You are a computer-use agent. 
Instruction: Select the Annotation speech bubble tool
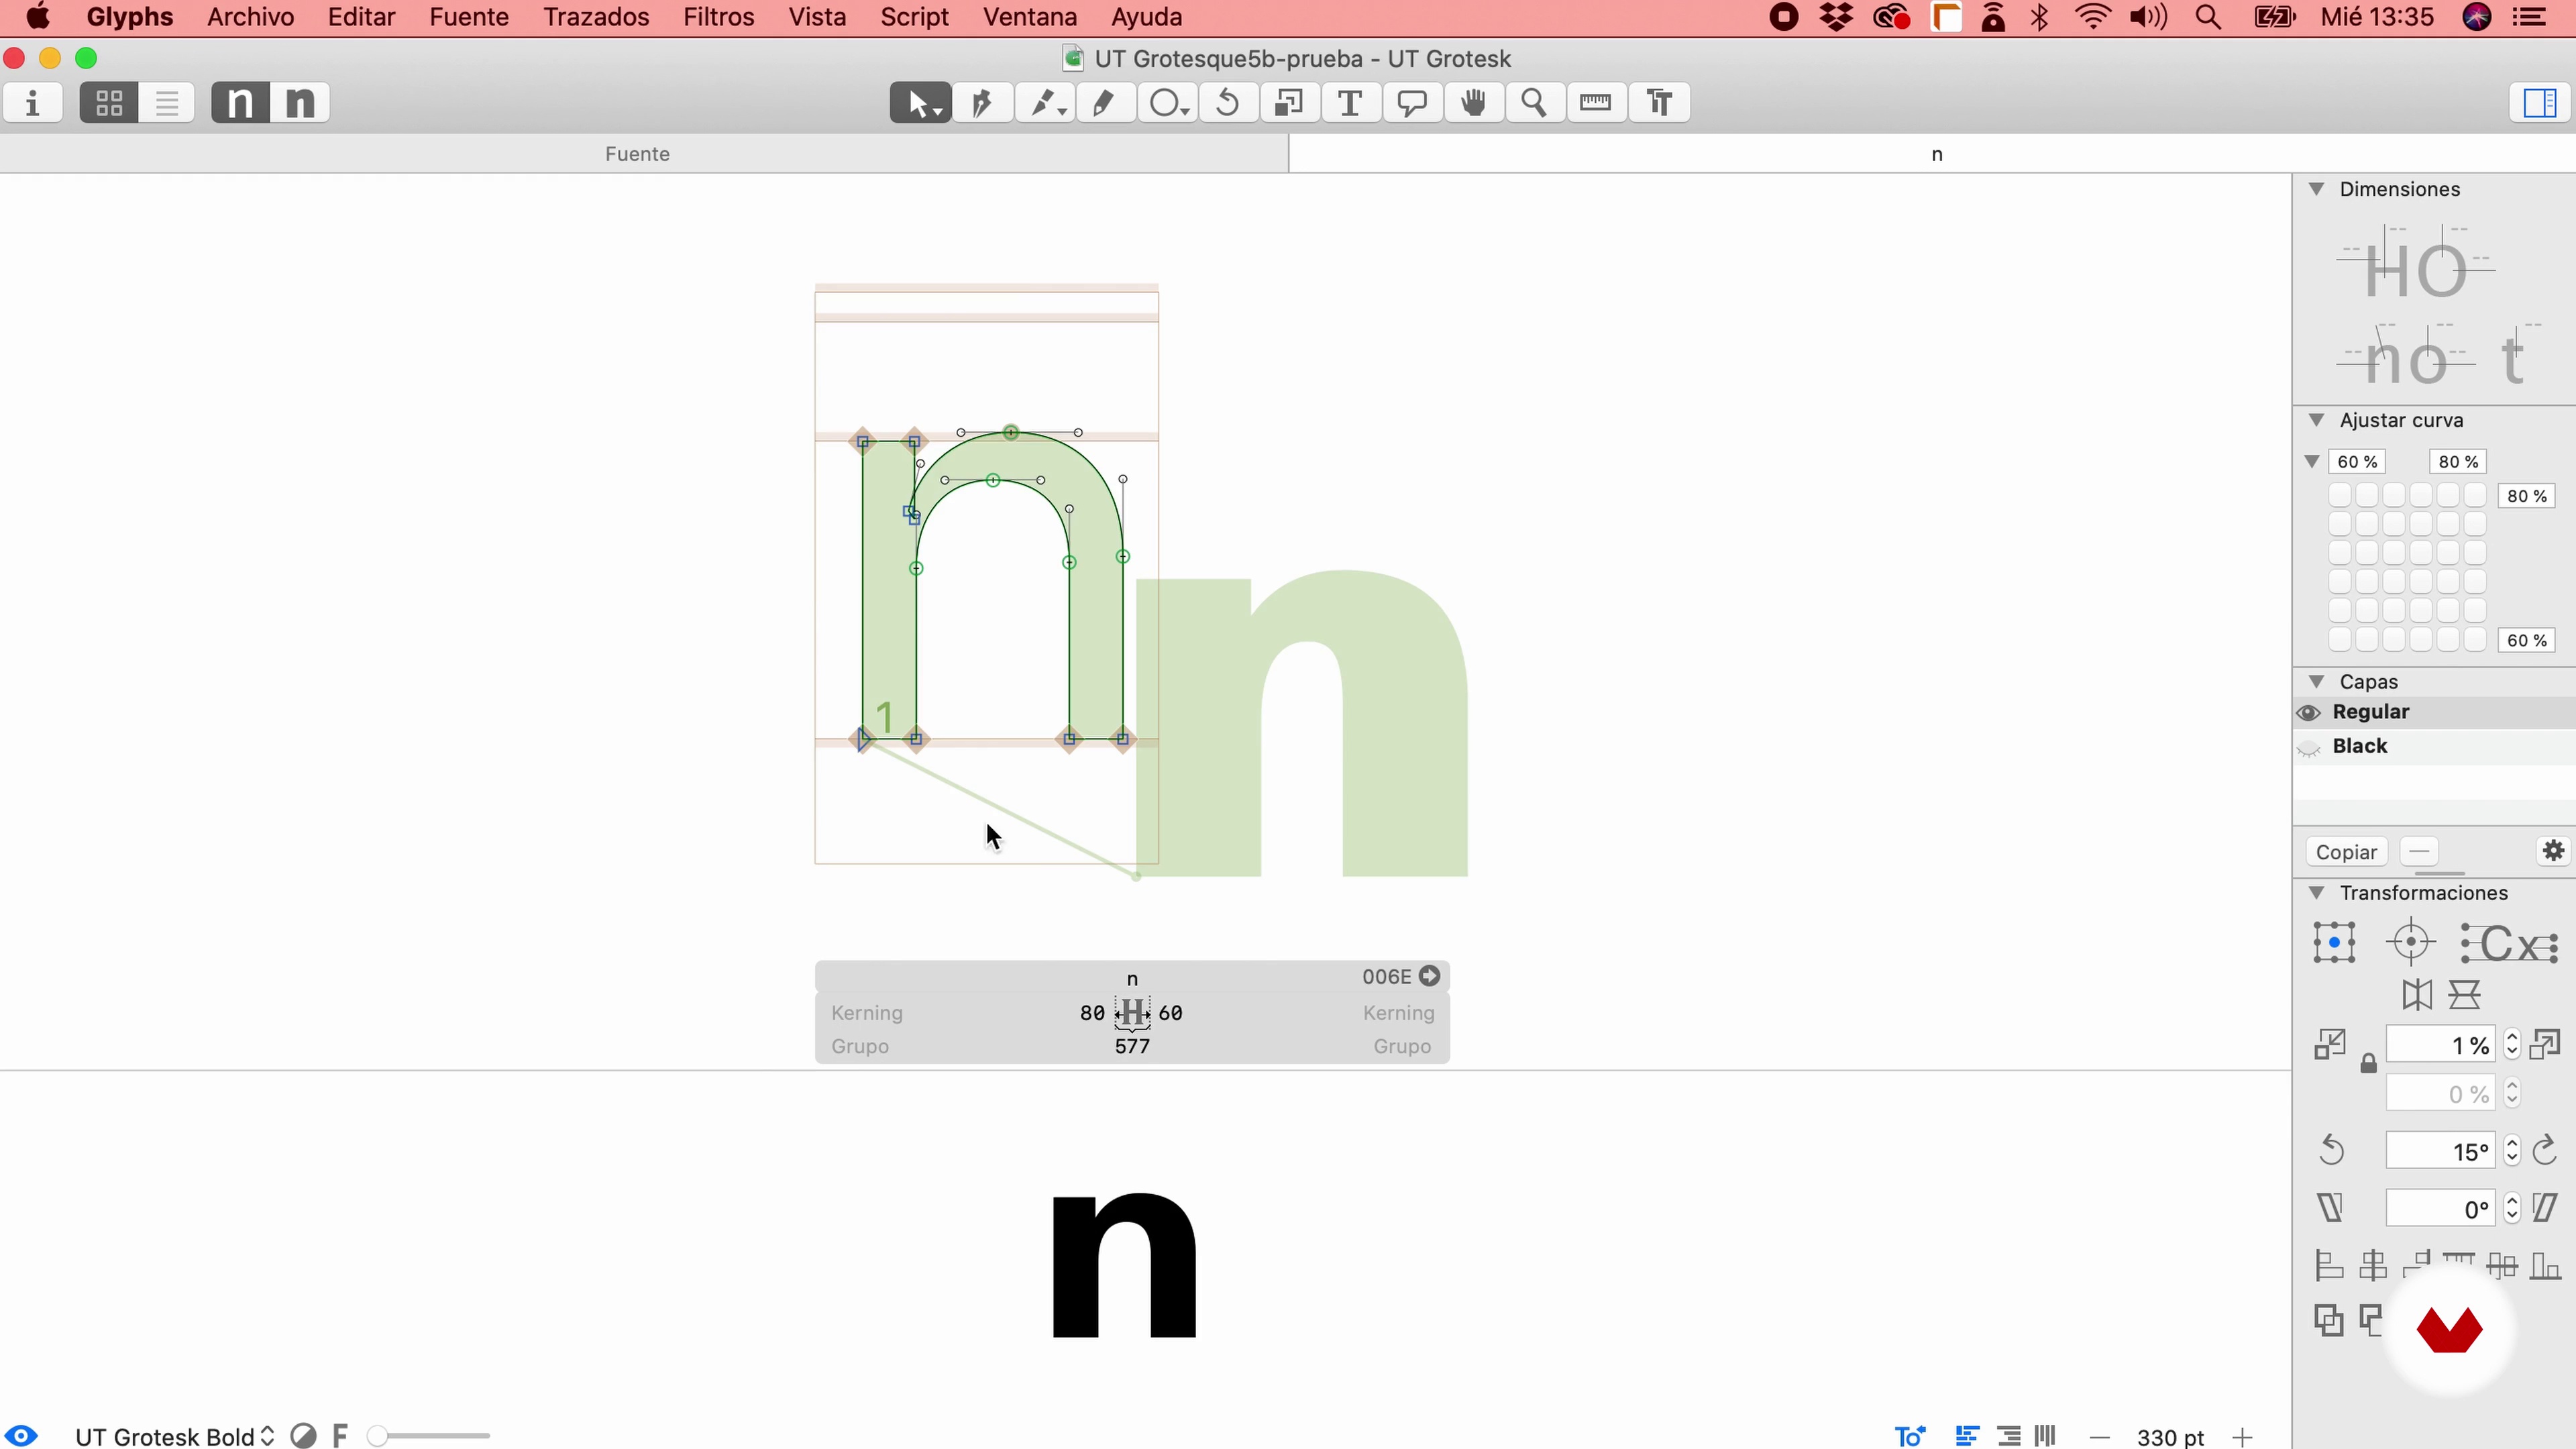click(1411, 103)
